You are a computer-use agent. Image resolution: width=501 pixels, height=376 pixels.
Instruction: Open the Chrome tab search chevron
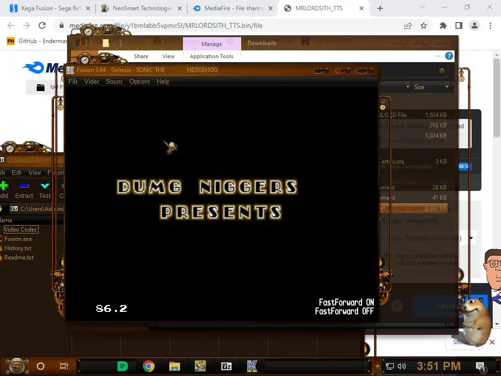(x=422, y=7)
